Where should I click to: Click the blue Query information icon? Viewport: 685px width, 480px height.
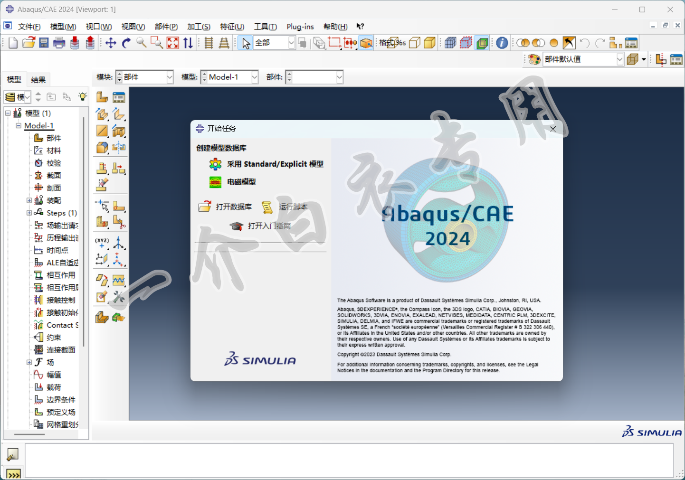(x=502, y=43)
